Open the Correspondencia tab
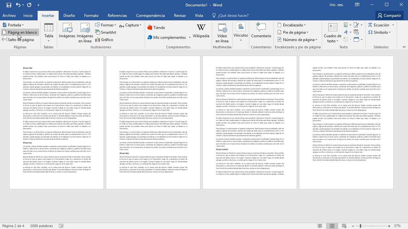The width and height of the screenshot is (408, 229). pos(150,15)
